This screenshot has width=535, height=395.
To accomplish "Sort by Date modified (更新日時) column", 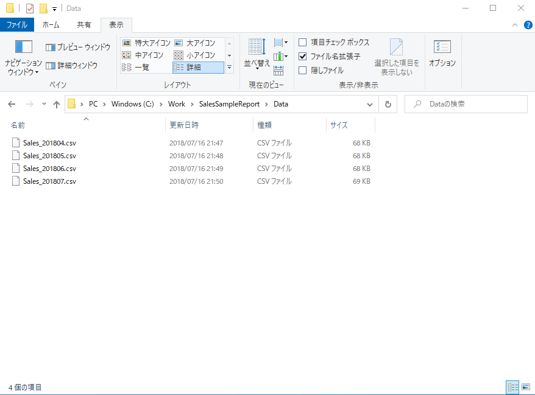I will pyautogui.click(x=184, y=125).
